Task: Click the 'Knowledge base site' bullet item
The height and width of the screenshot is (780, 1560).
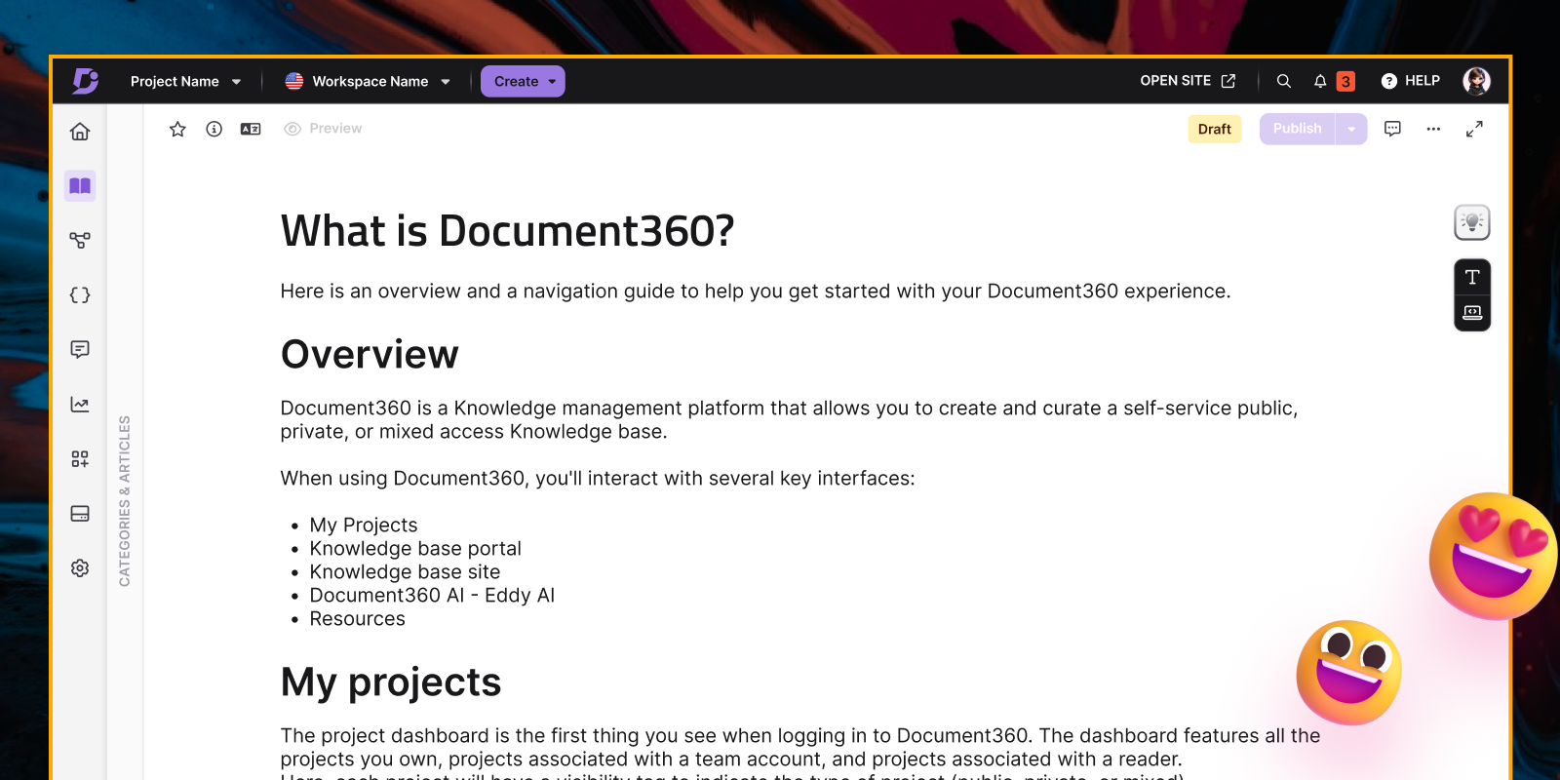Action: pyautogui.click(x=405, y=572)
